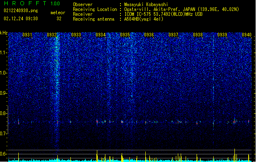Click the antenna value A504HB(yagi 4el)
This screenshot has height=162, width=256.
pos(144,19)
